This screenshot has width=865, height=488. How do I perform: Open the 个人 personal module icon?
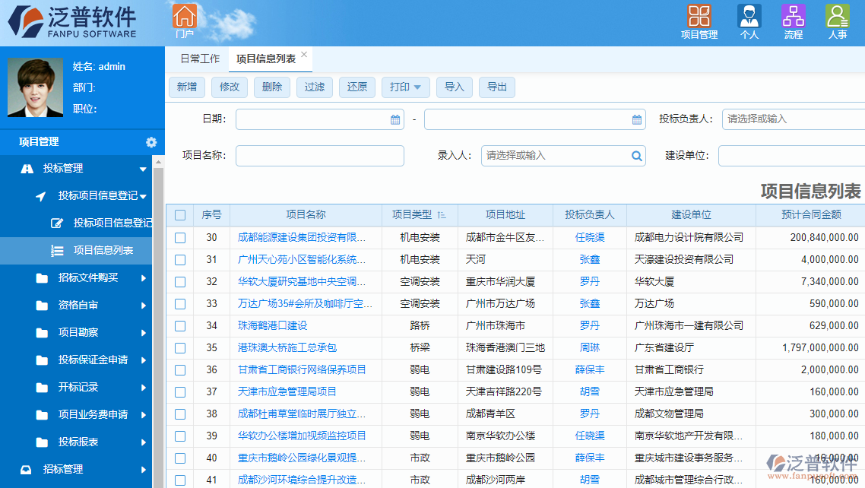748,17
